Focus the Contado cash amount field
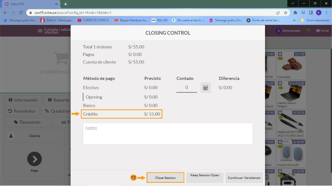 pyautogui.click(x=186, y=88)
